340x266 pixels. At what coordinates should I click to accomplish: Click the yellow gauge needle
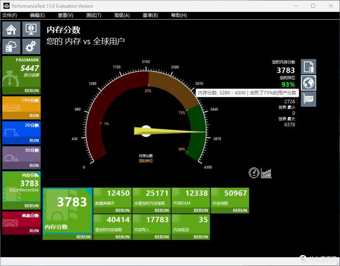[x=170, y=131]
